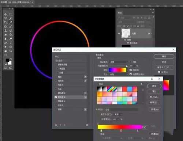Click the OK button in Gradient Editor
The height and width of the screenshot is (141, 183).
(x=154, y=86)
